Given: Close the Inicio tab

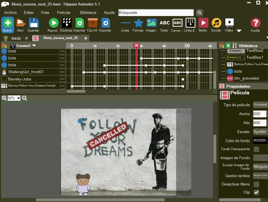Looking at the screenshot, I should tap(27, 38).
